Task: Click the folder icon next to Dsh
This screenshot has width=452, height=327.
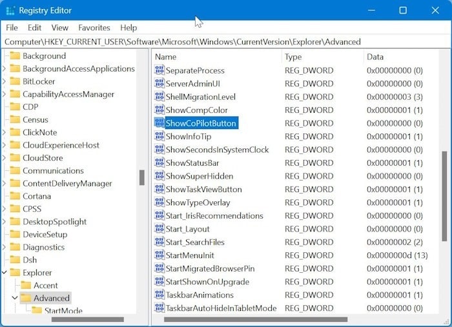Action: pos(15,260)
